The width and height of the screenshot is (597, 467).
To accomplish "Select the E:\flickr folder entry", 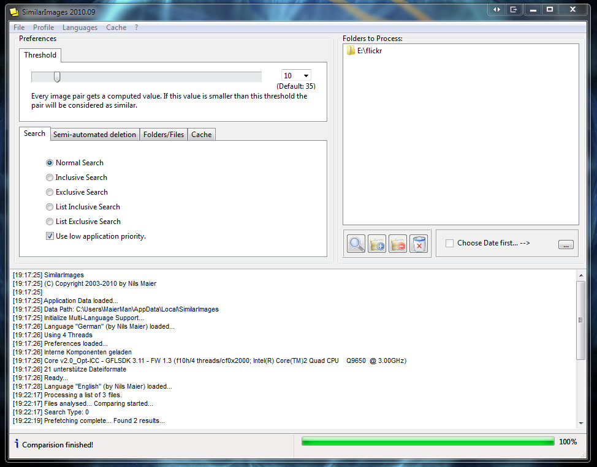I will click(x=364, y=51).
